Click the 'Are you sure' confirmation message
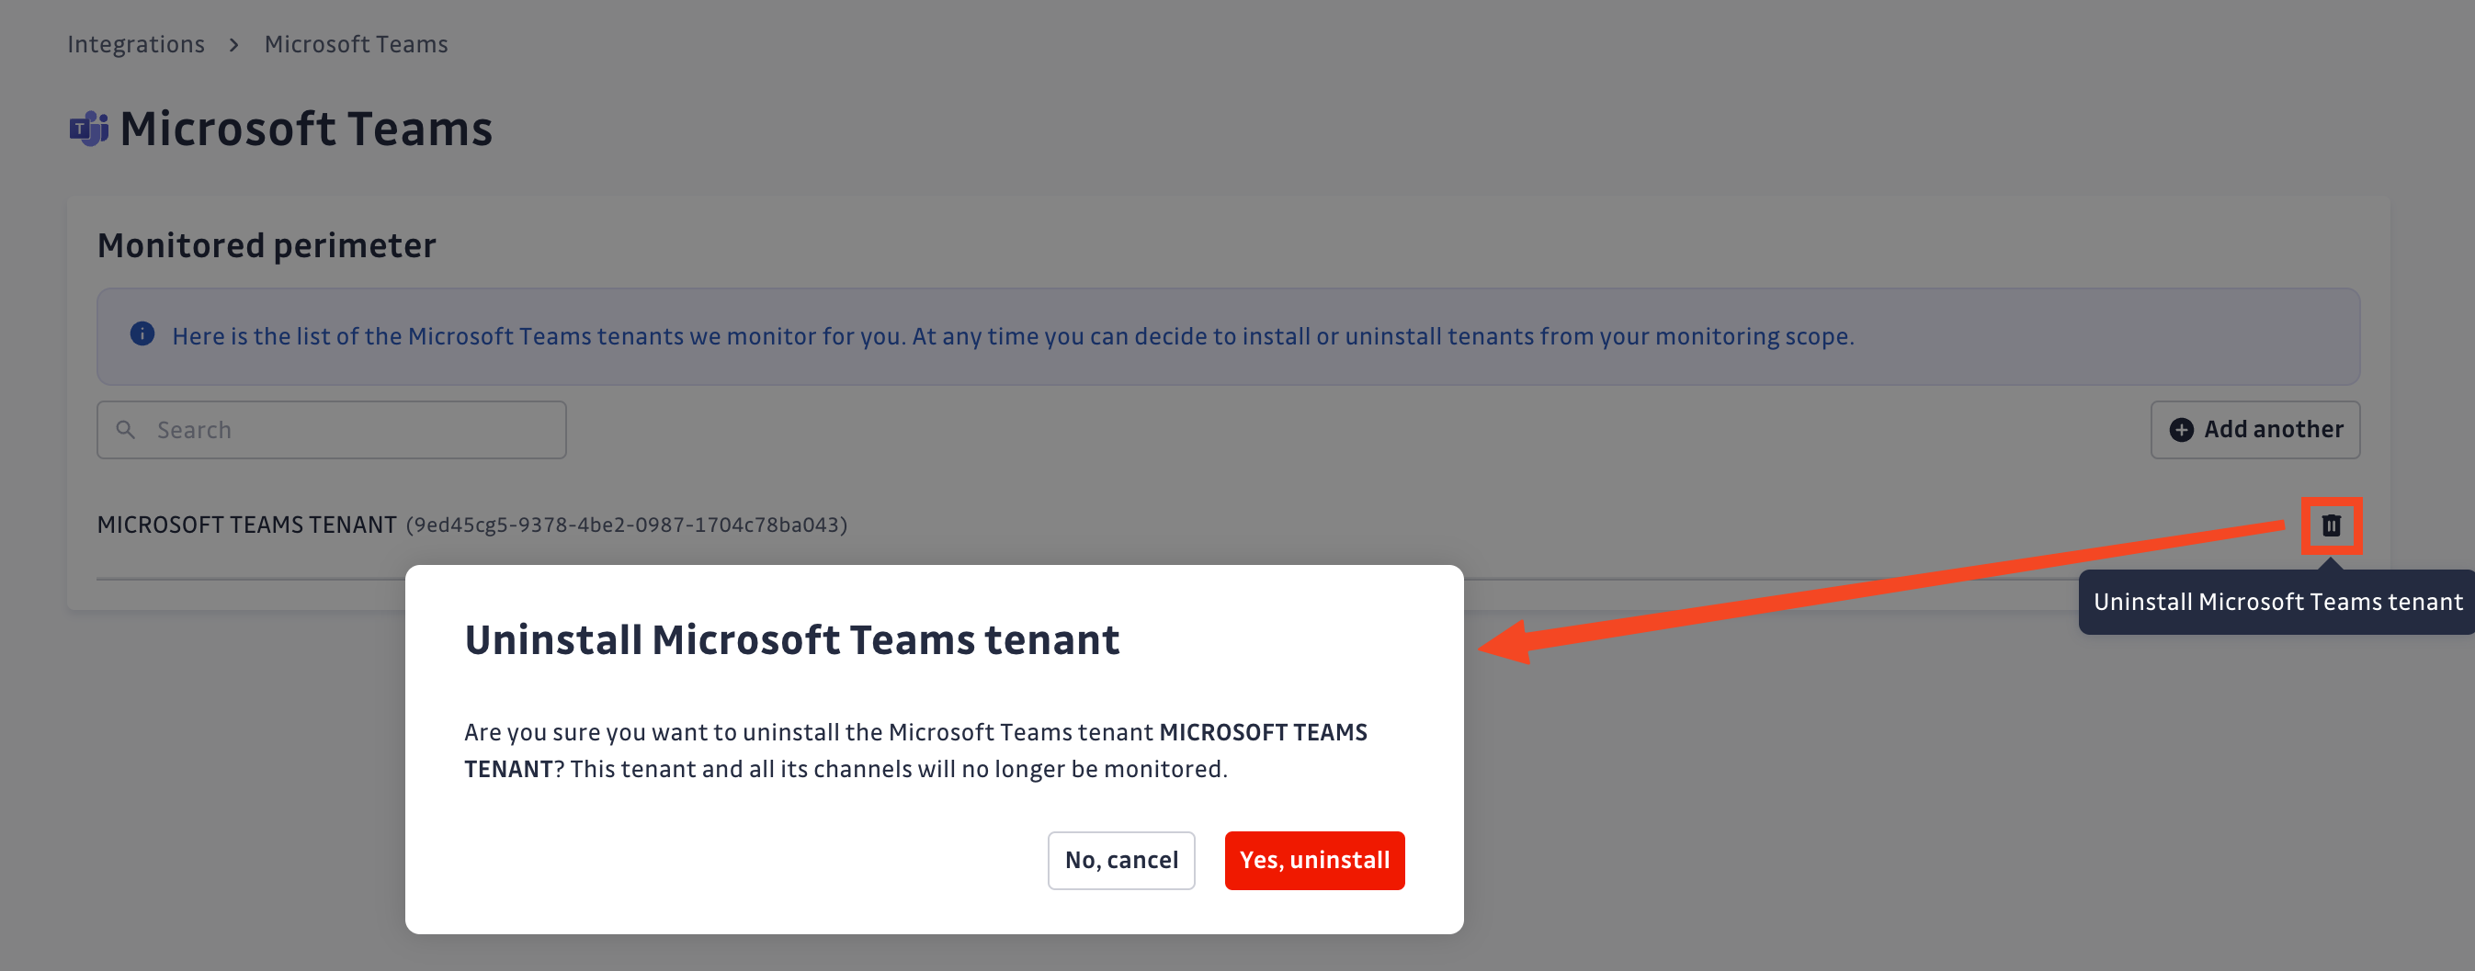The height and width of the screenshot is (971, 2475). (x=915, y=751)
